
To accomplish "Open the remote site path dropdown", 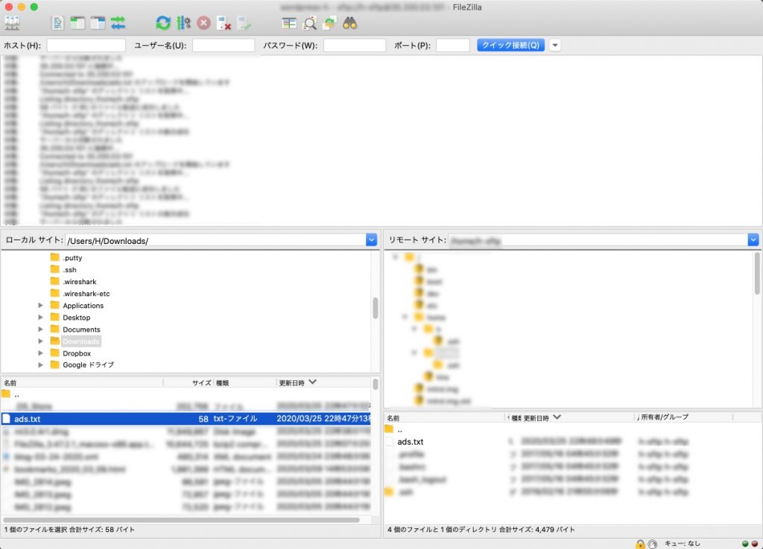I will (753, 240).
